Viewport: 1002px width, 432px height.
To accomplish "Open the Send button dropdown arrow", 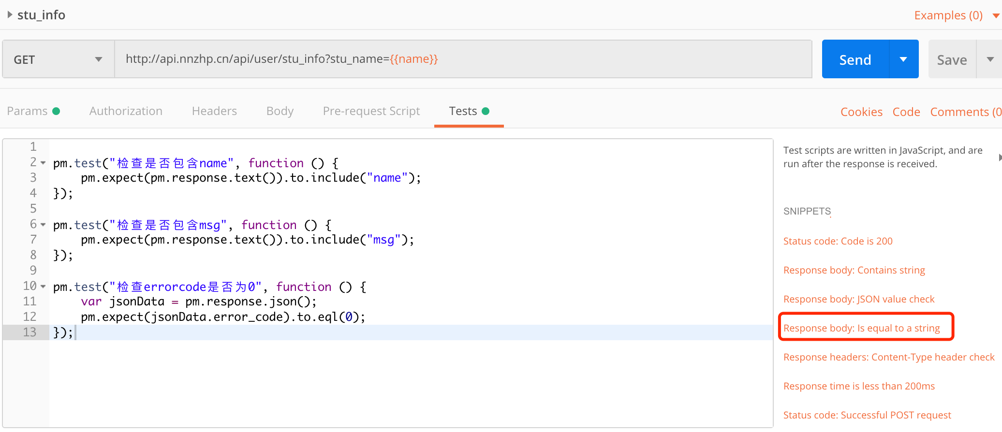I will tap(903, 59).
